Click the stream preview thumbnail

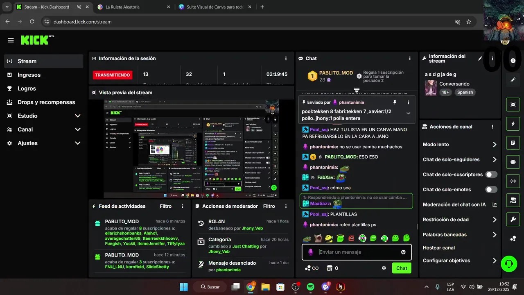[x=192, y=149]
